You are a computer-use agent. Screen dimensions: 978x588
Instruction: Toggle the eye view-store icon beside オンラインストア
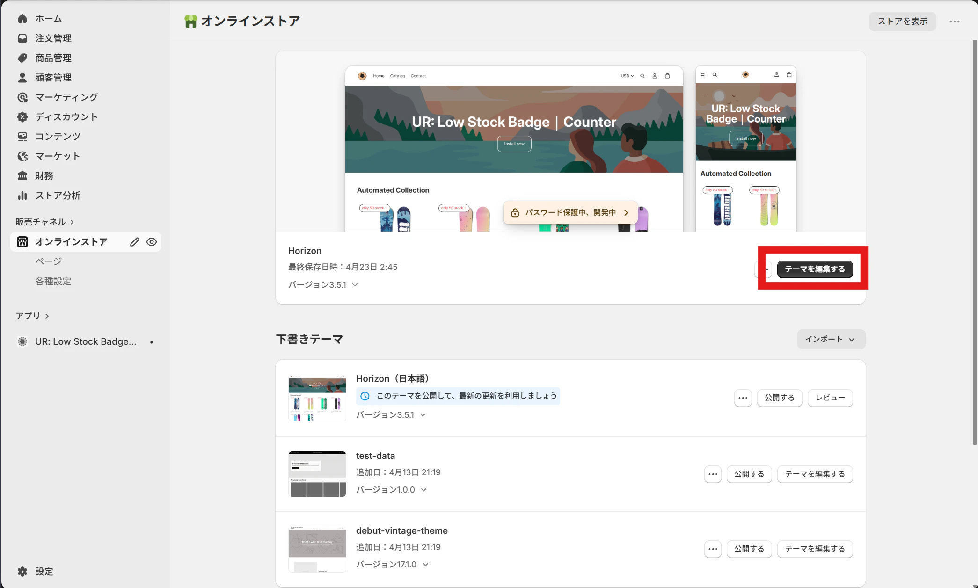(x=151, y=242)
